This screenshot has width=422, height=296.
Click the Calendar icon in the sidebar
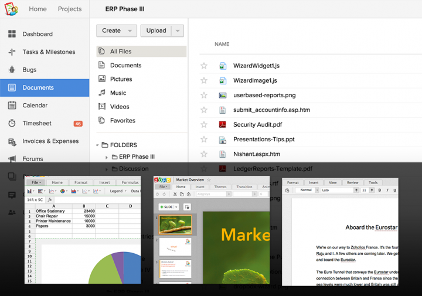tap(12, 106)
